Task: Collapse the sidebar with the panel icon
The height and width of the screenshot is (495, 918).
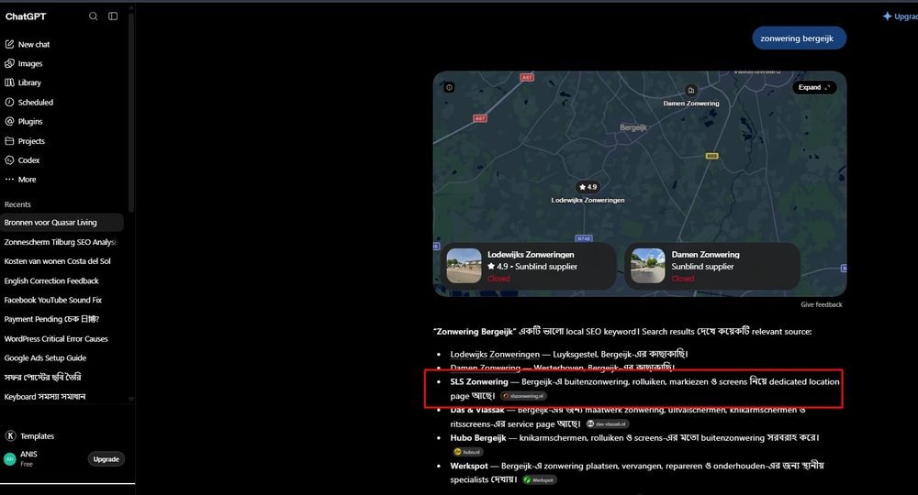Action: click(x=113, y=16)
